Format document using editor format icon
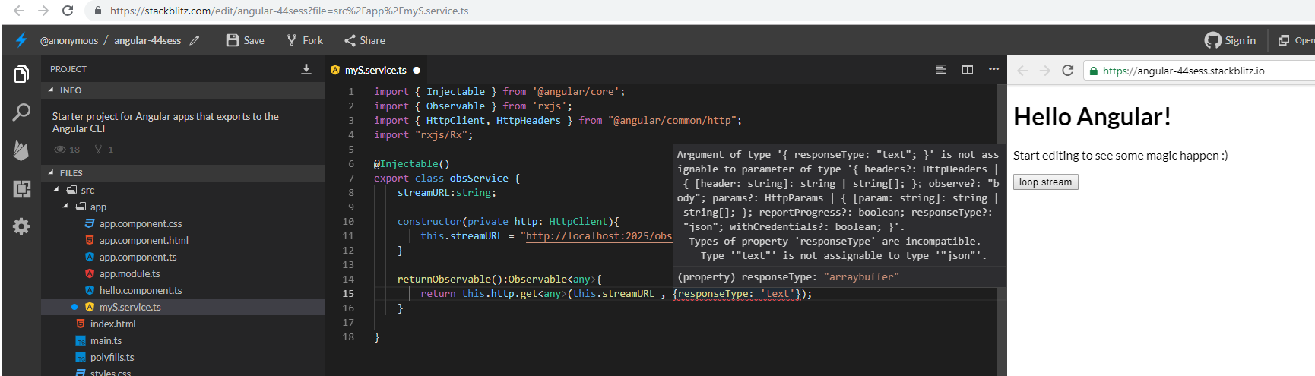 point(941,69)
